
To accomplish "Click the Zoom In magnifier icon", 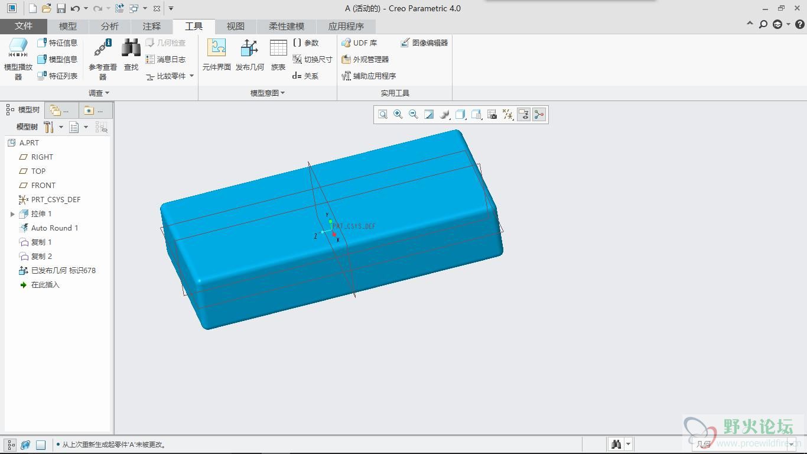I will [x=398, y=115].
